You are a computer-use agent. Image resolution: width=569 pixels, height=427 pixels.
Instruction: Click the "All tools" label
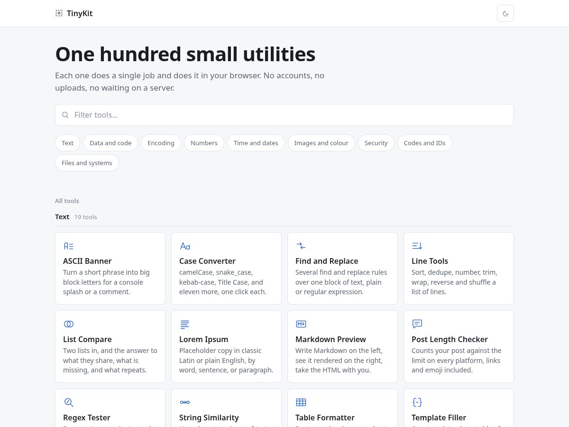67,201
